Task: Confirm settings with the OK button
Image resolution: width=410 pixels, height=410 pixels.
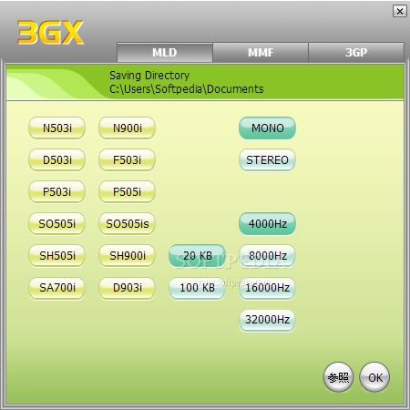Action: pyautogui.click(x=374, y=377)
